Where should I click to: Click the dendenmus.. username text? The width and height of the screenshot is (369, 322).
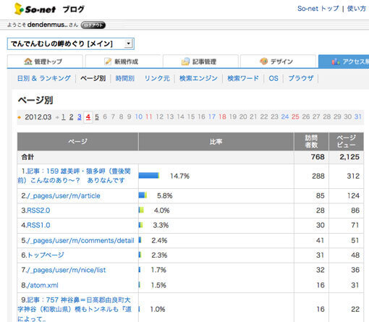pyautogui.click(x=48, y=25)
